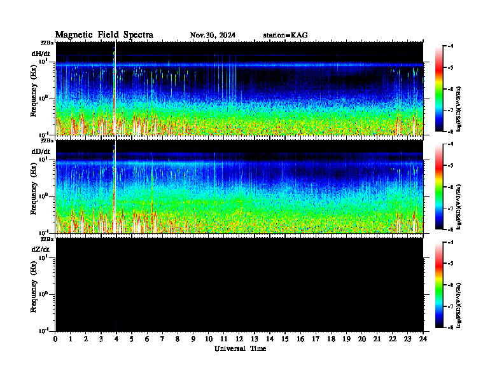Click the white vertical spike in dD/dt panel

coord(115,187)
